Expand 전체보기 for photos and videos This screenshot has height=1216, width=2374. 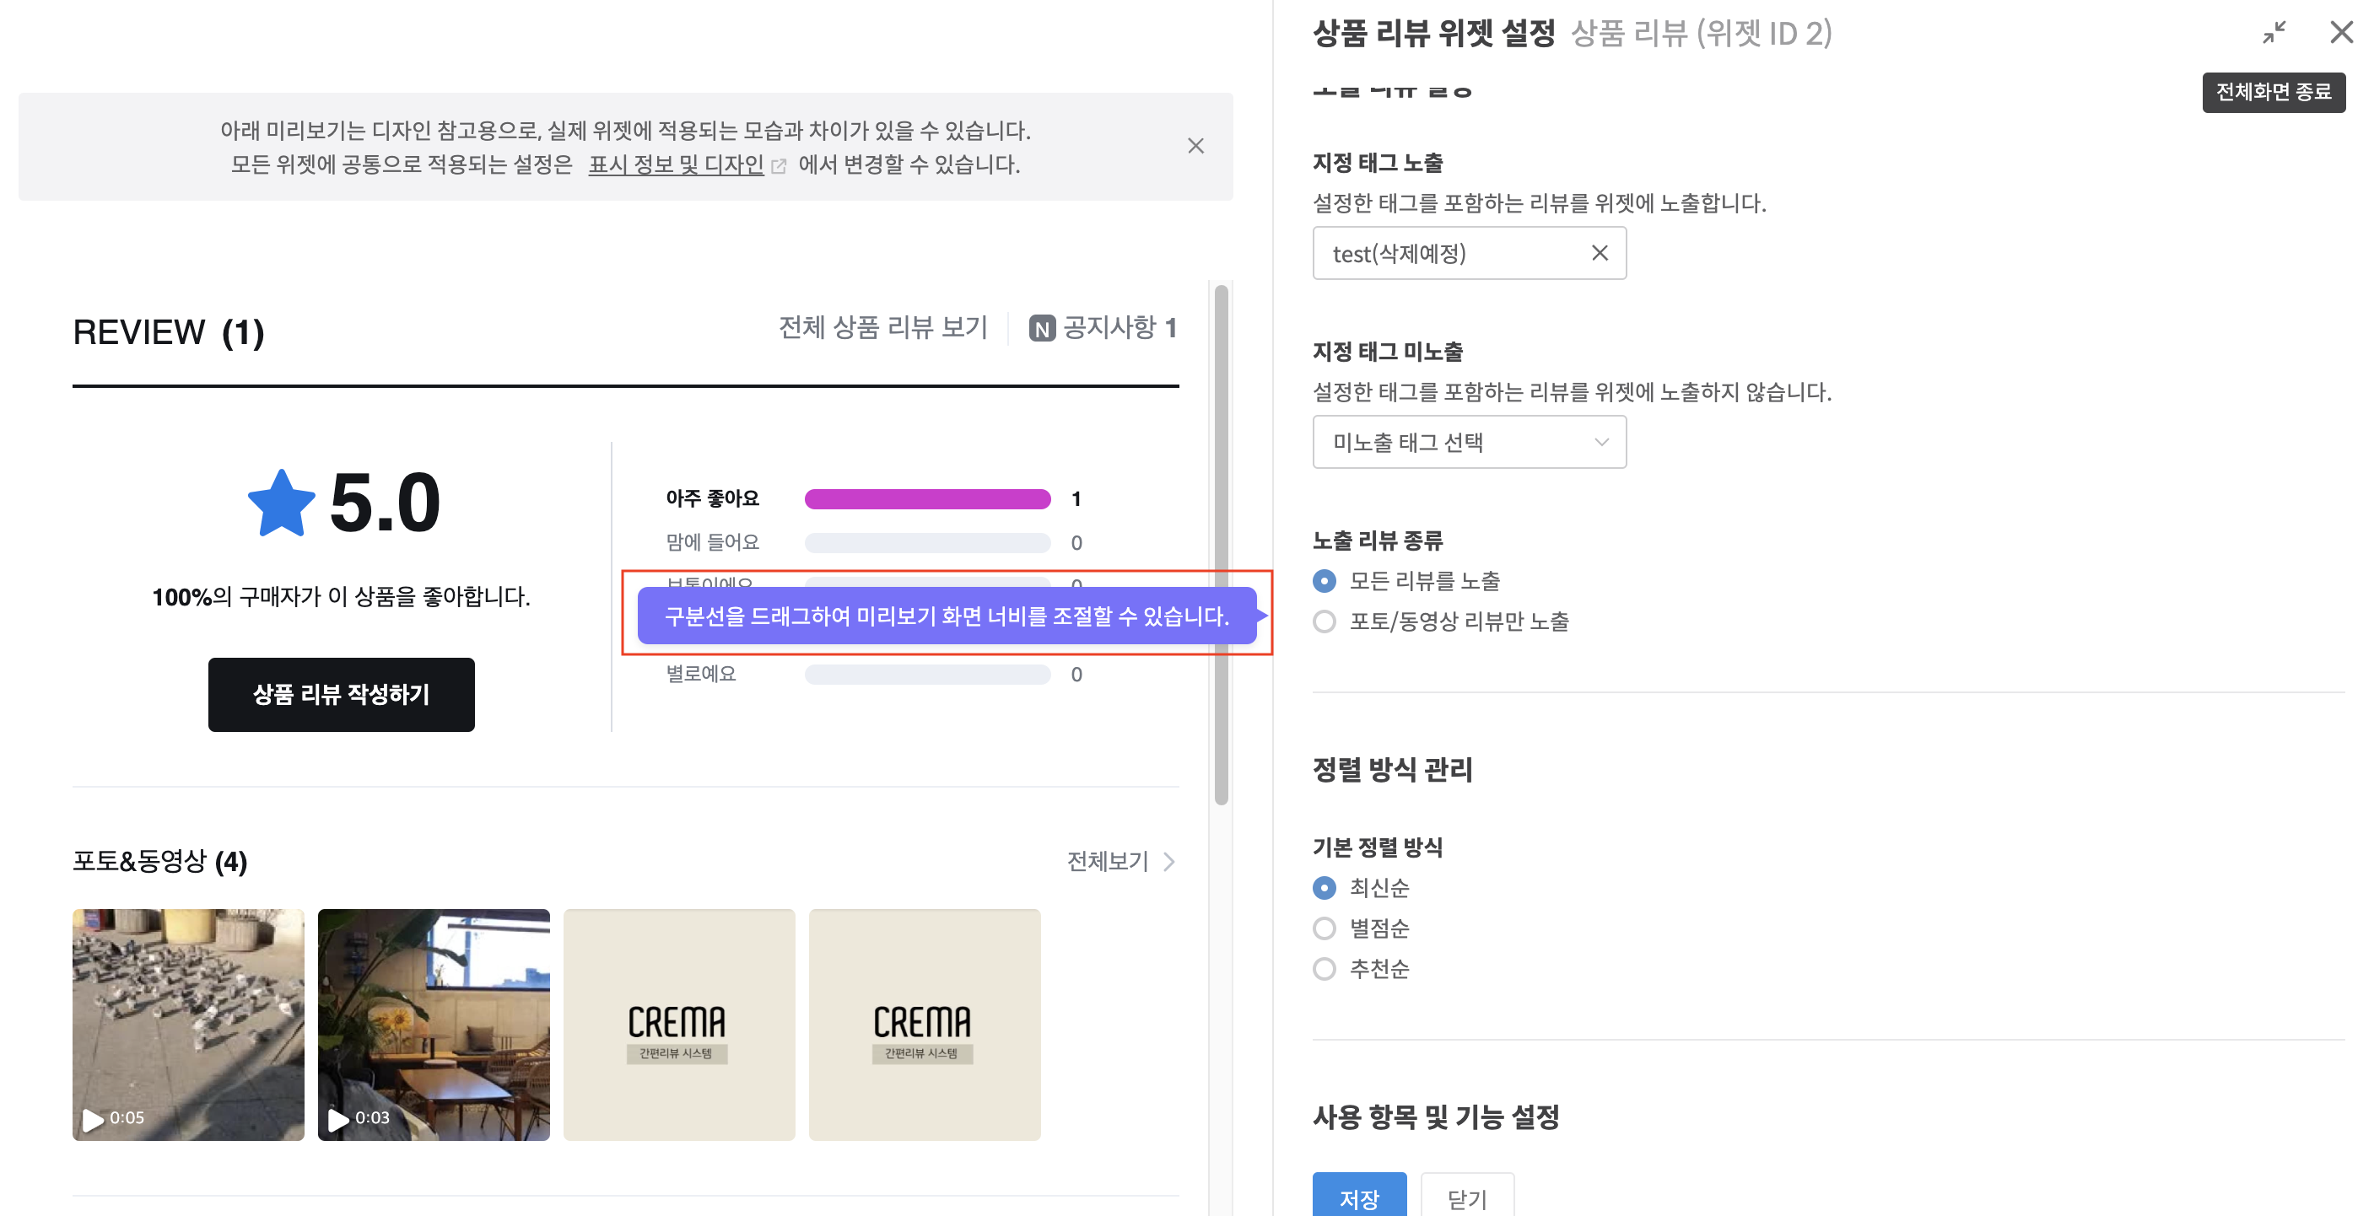(x=1120, y=861)
